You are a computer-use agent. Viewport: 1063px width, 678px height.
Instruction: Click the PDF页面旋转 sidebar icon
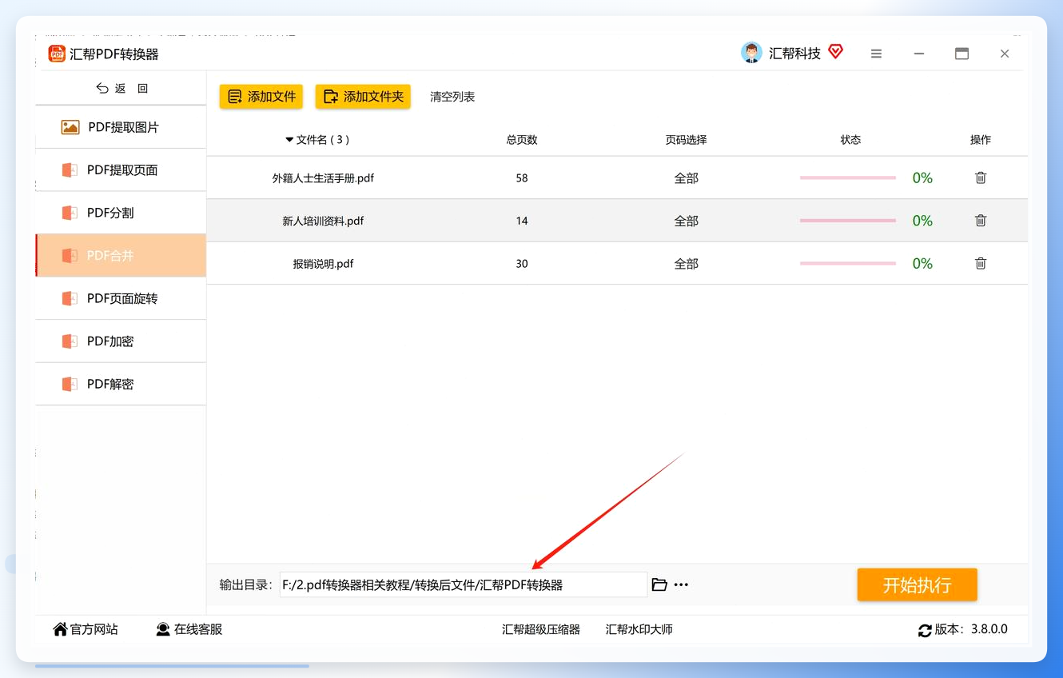70,298
